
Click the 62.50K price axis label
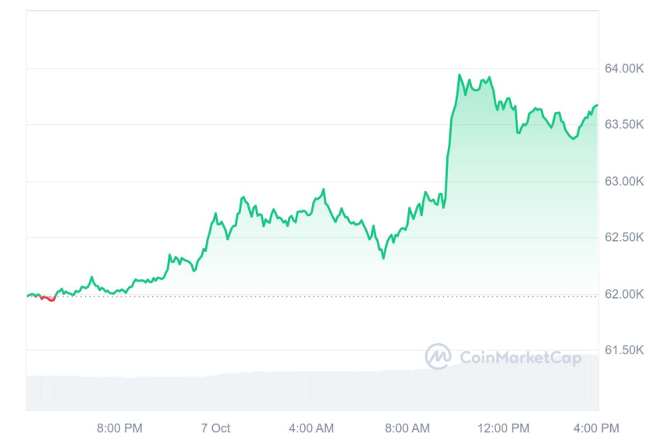[x=624, y=237]
